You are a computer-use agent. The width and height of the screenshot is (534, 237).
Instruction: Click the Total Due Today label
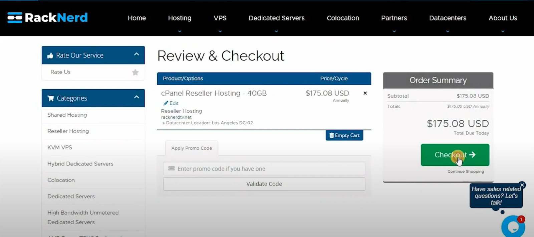471,133
